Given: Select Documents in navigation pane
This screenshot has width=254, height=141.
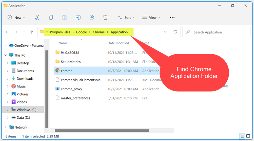Looking at the screenshot, I should tap(25, 71).
